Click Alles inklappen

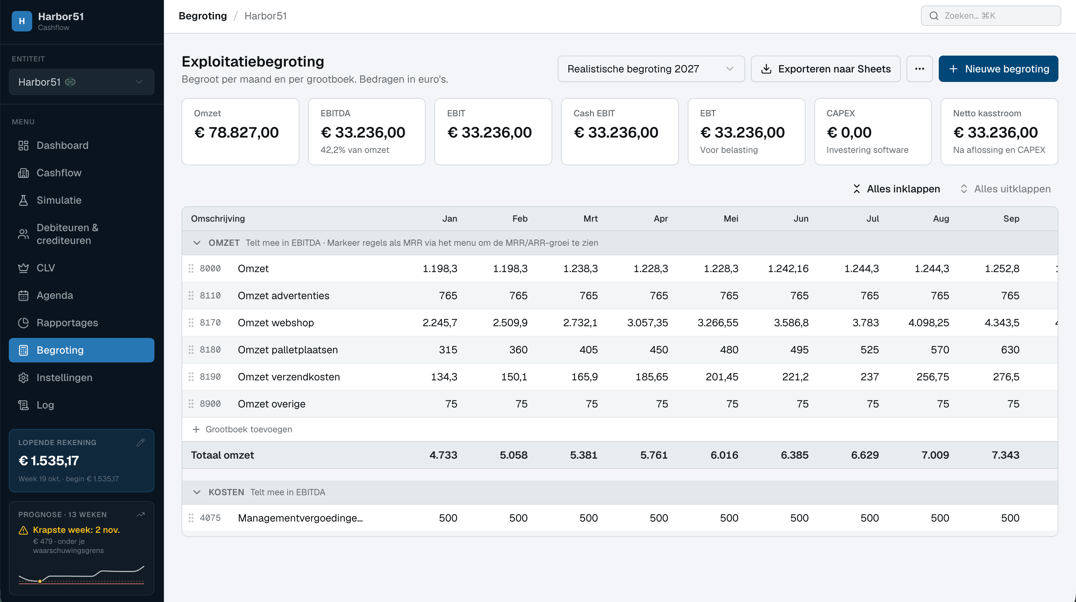point(896,189)
